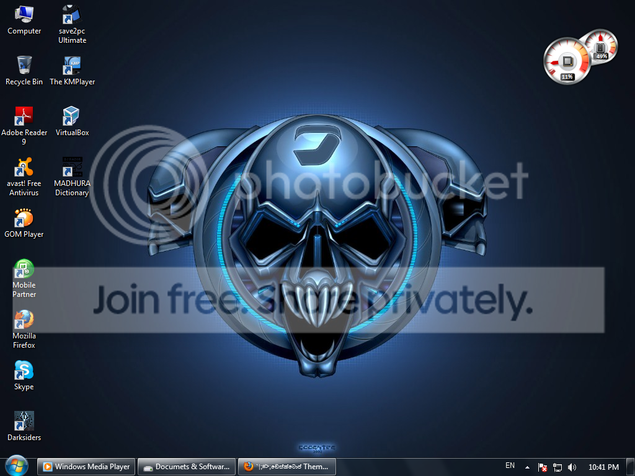
Task: Open the Windows Start orb
Action: [x=16, y=466]
